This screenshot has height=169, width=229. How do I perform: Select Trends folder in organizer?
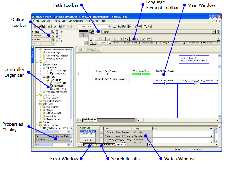46,122
